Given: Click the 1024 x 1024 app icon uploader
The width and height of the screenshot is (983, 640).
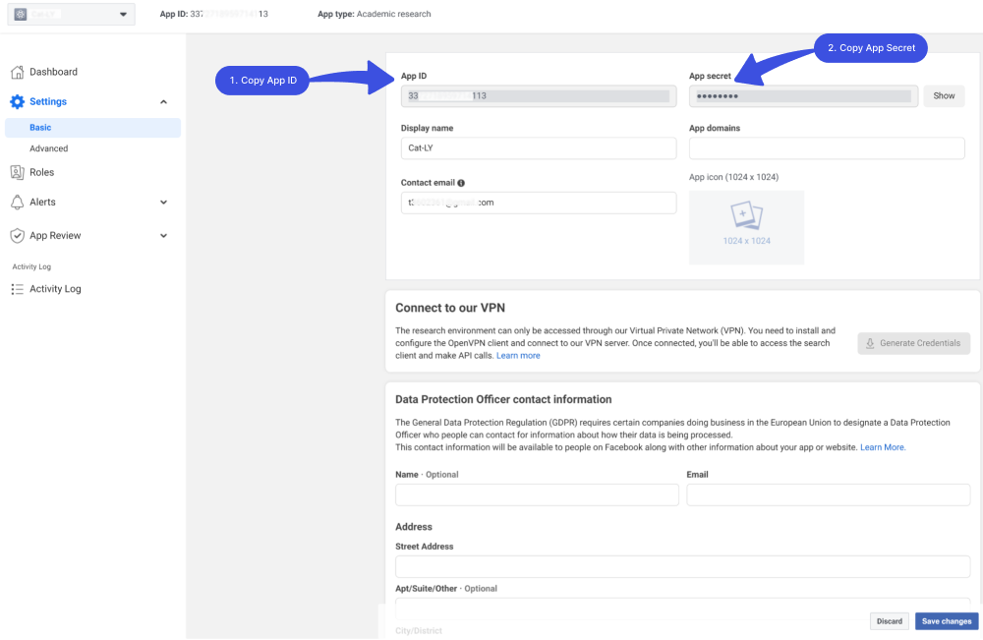Looking at the screenshot, I should coord(746,227).
